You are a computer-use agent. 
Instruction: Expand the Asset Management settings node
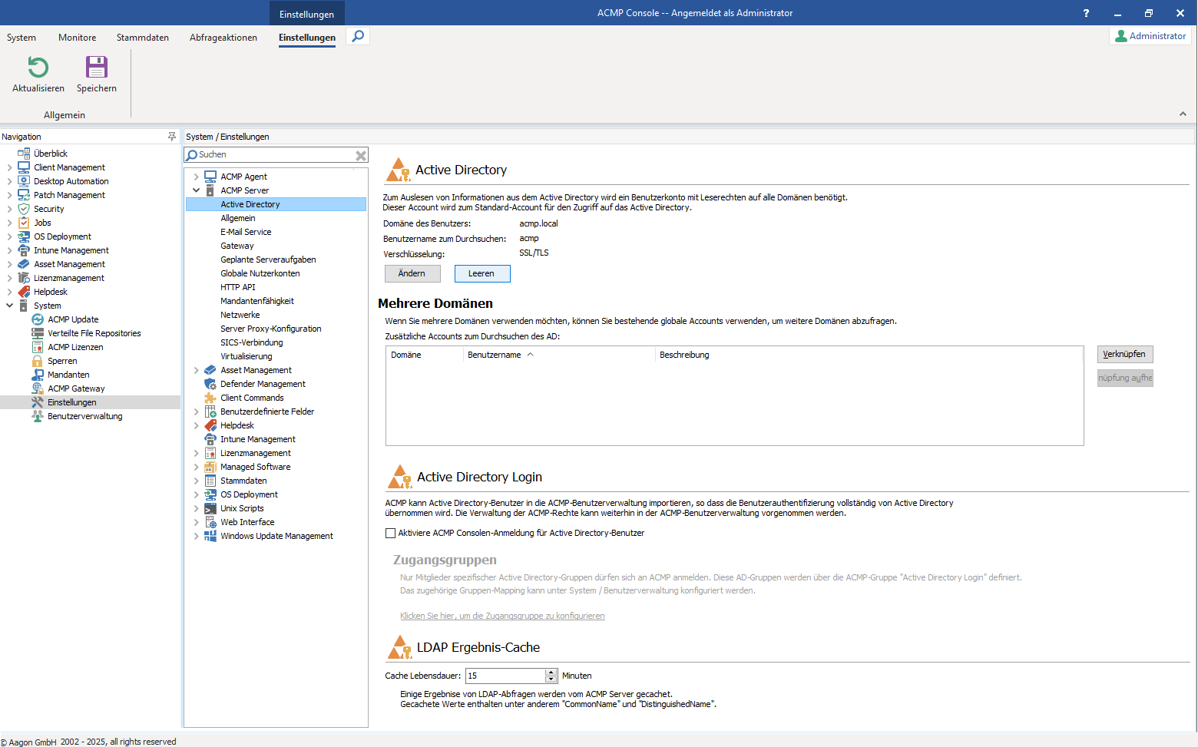click(x=197, y=369)
